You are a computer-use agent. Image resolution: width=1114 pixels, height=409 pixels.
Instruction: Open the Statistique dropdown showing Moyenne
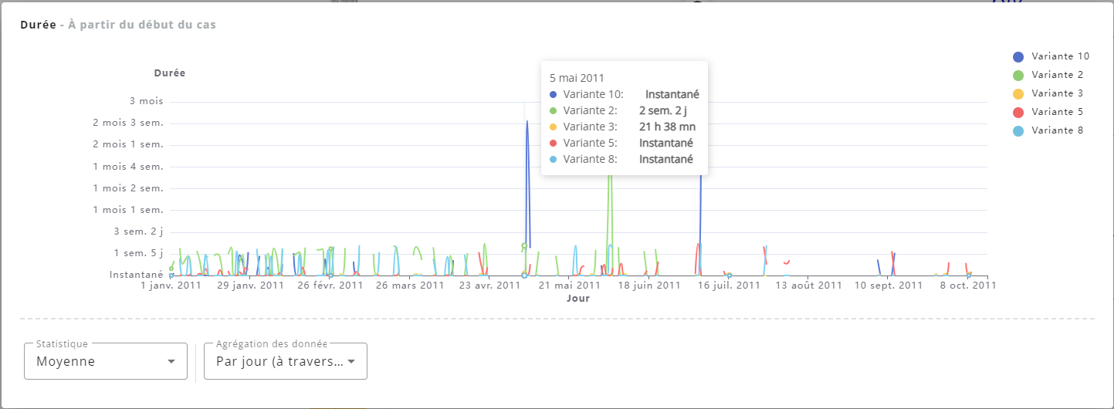[106, 361]
